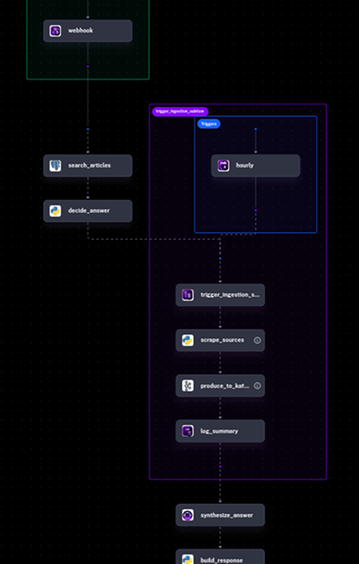Viewport: 359px width, 564px height.
Task: Select the scrape_sources node label
Action: [x=223, y=341]
